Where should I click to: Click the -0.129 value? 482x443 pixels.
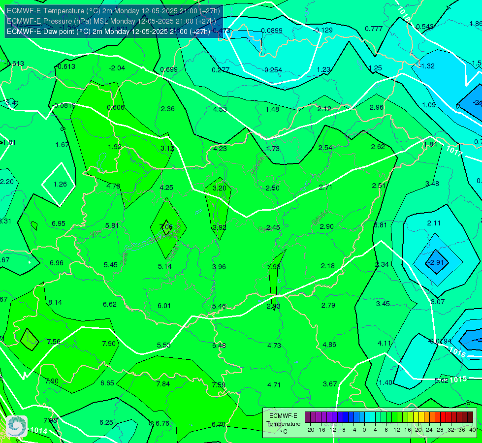(323, 30)
